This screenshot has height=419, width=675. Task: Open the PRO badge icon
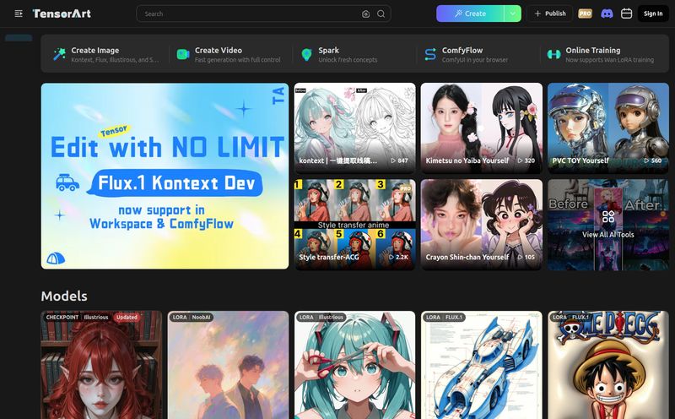585,14
